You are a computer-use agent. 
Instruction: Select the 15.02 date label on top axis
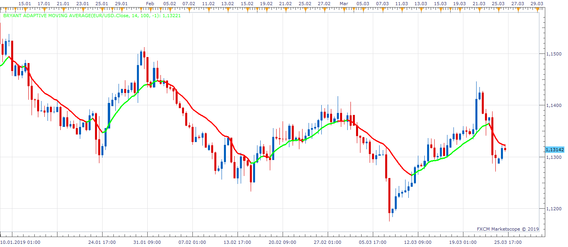247,3
